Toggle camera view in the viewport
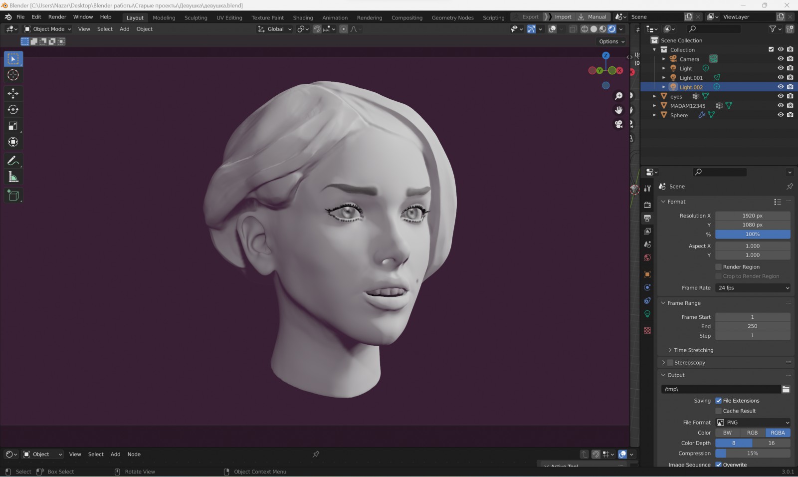This screenshot has width=798, height=477. [x=619, y=124]
